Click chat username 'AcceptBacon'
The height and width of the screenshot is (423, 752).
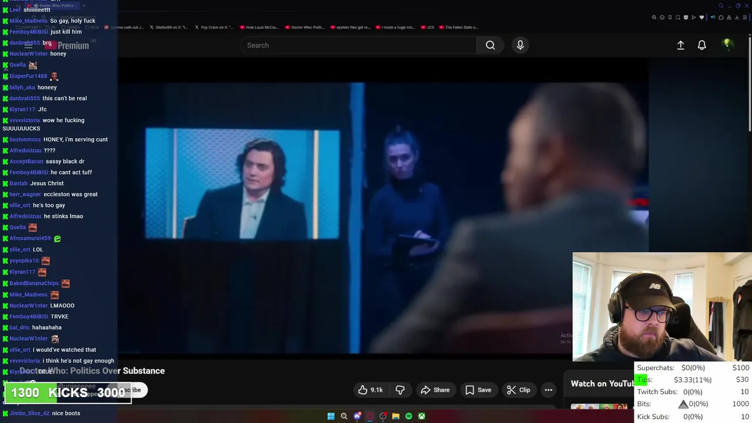point(26,161)
